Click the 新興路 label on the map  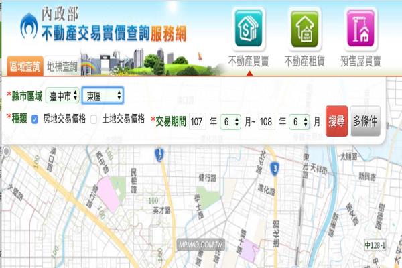click(x=367, y=176)
